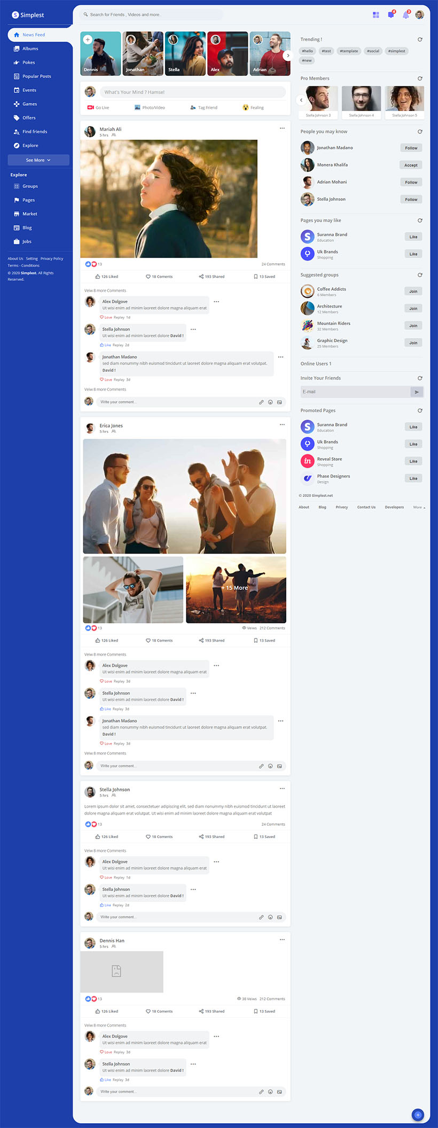Join Mountain Riders group
This screenshot has height=1128, width=438.
coord(413,326)
